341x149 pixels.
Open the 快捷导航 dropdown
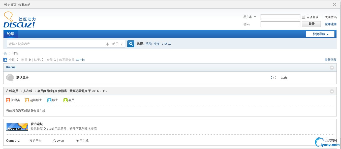(x=320, y=34)
